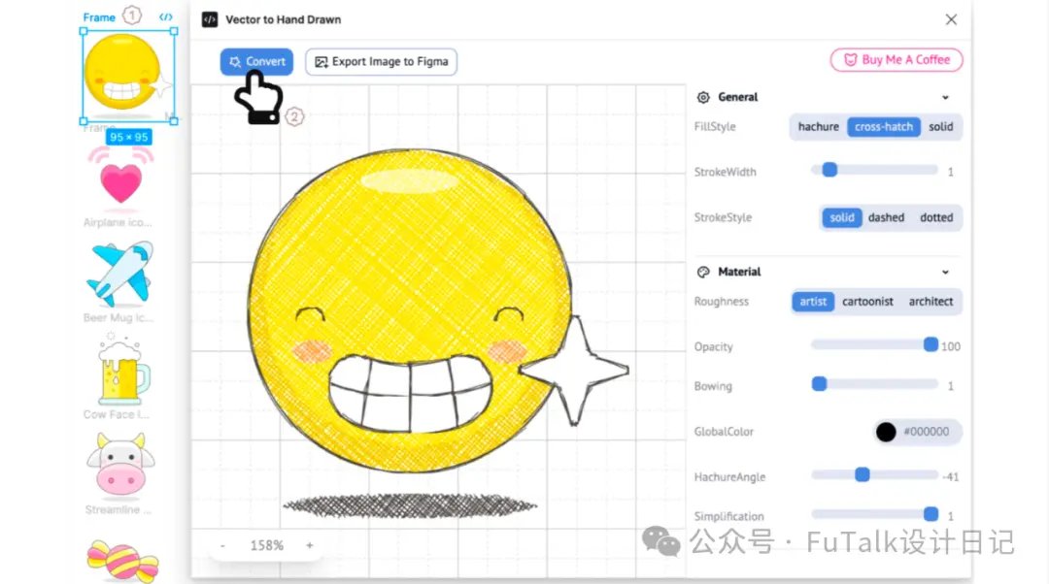
Task: Select the cow face icon thumbnail
Action: pos(120,466)
